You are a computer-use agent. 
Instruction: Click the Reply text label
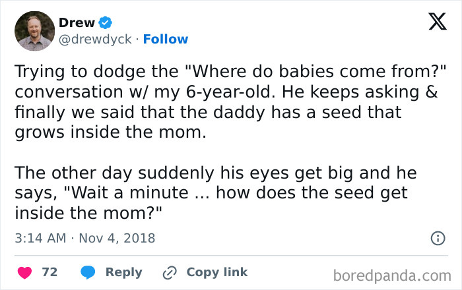[124, 272]
